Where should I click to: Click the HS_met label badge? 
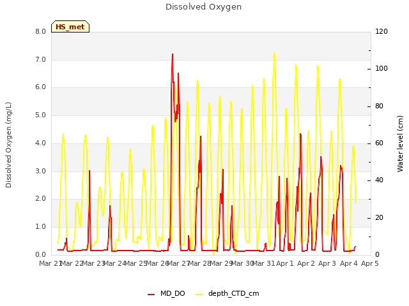[x=70, y=27]
